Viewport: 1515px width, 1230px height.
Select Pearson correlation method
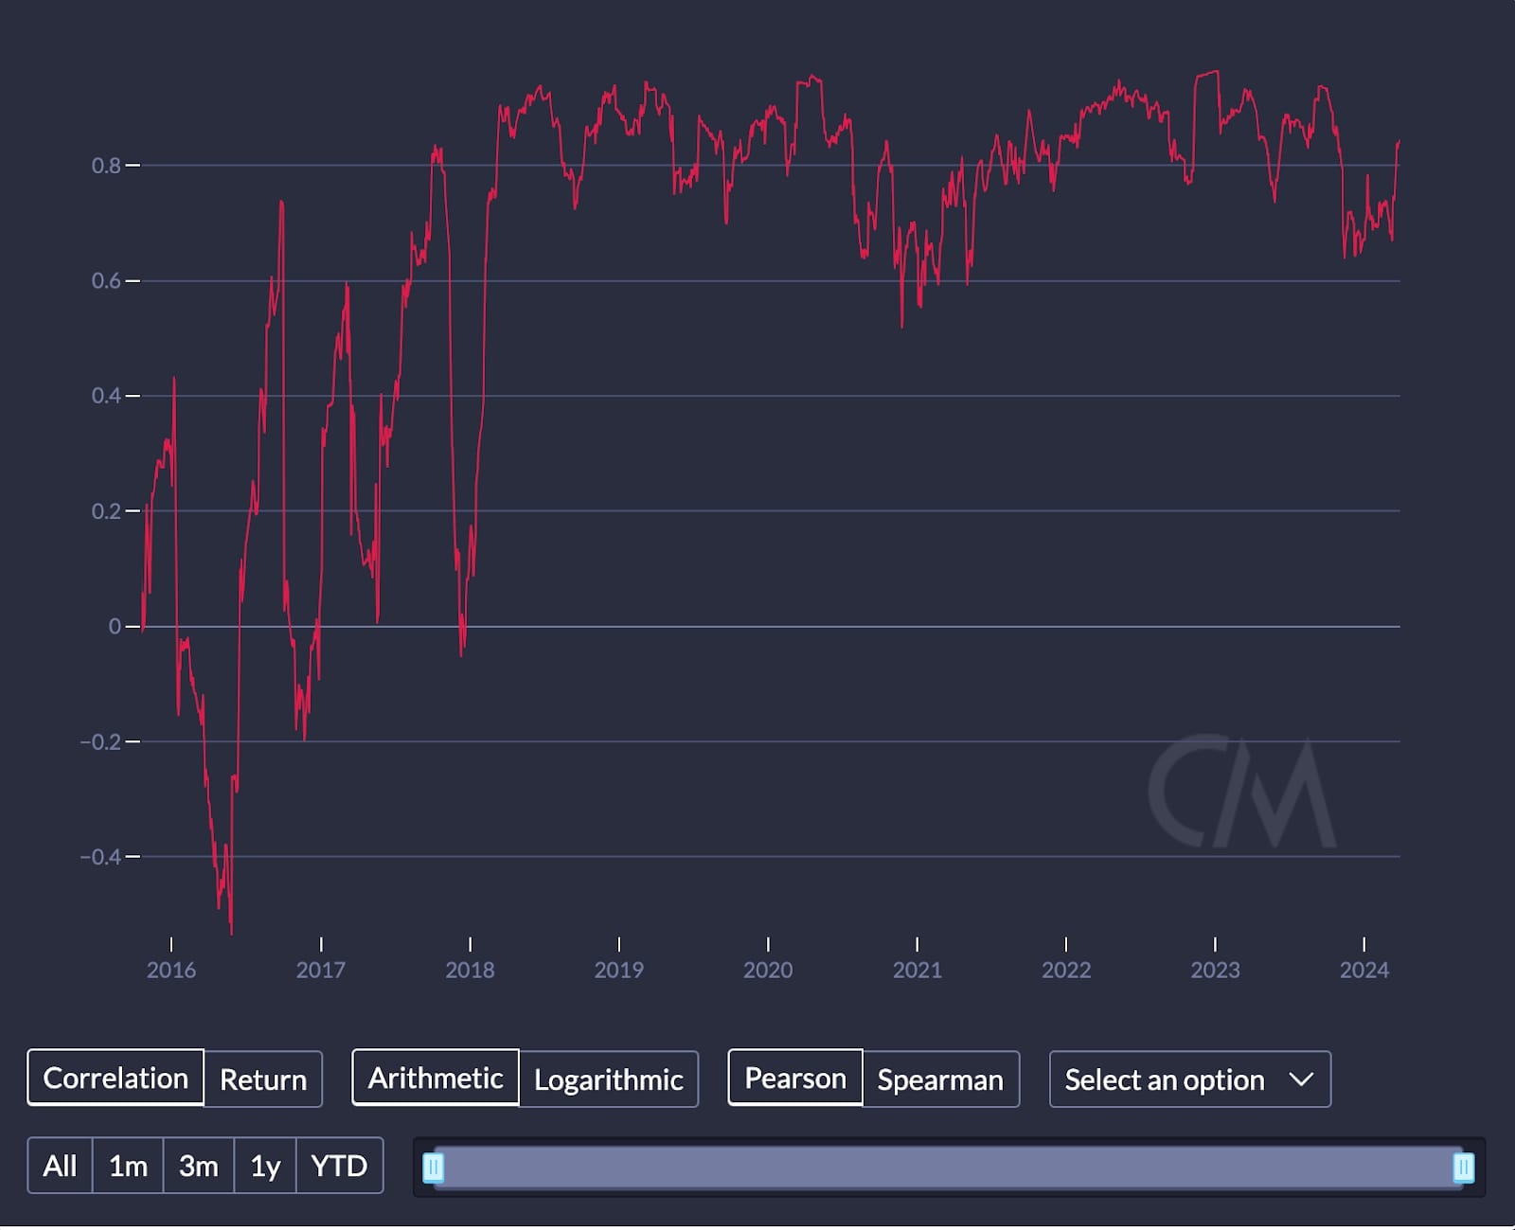pyautogui.click(x=795, y=1078)
